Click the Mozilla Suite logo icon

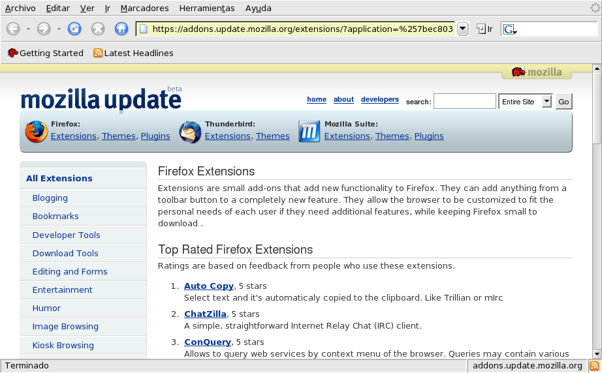coord(309,132)
